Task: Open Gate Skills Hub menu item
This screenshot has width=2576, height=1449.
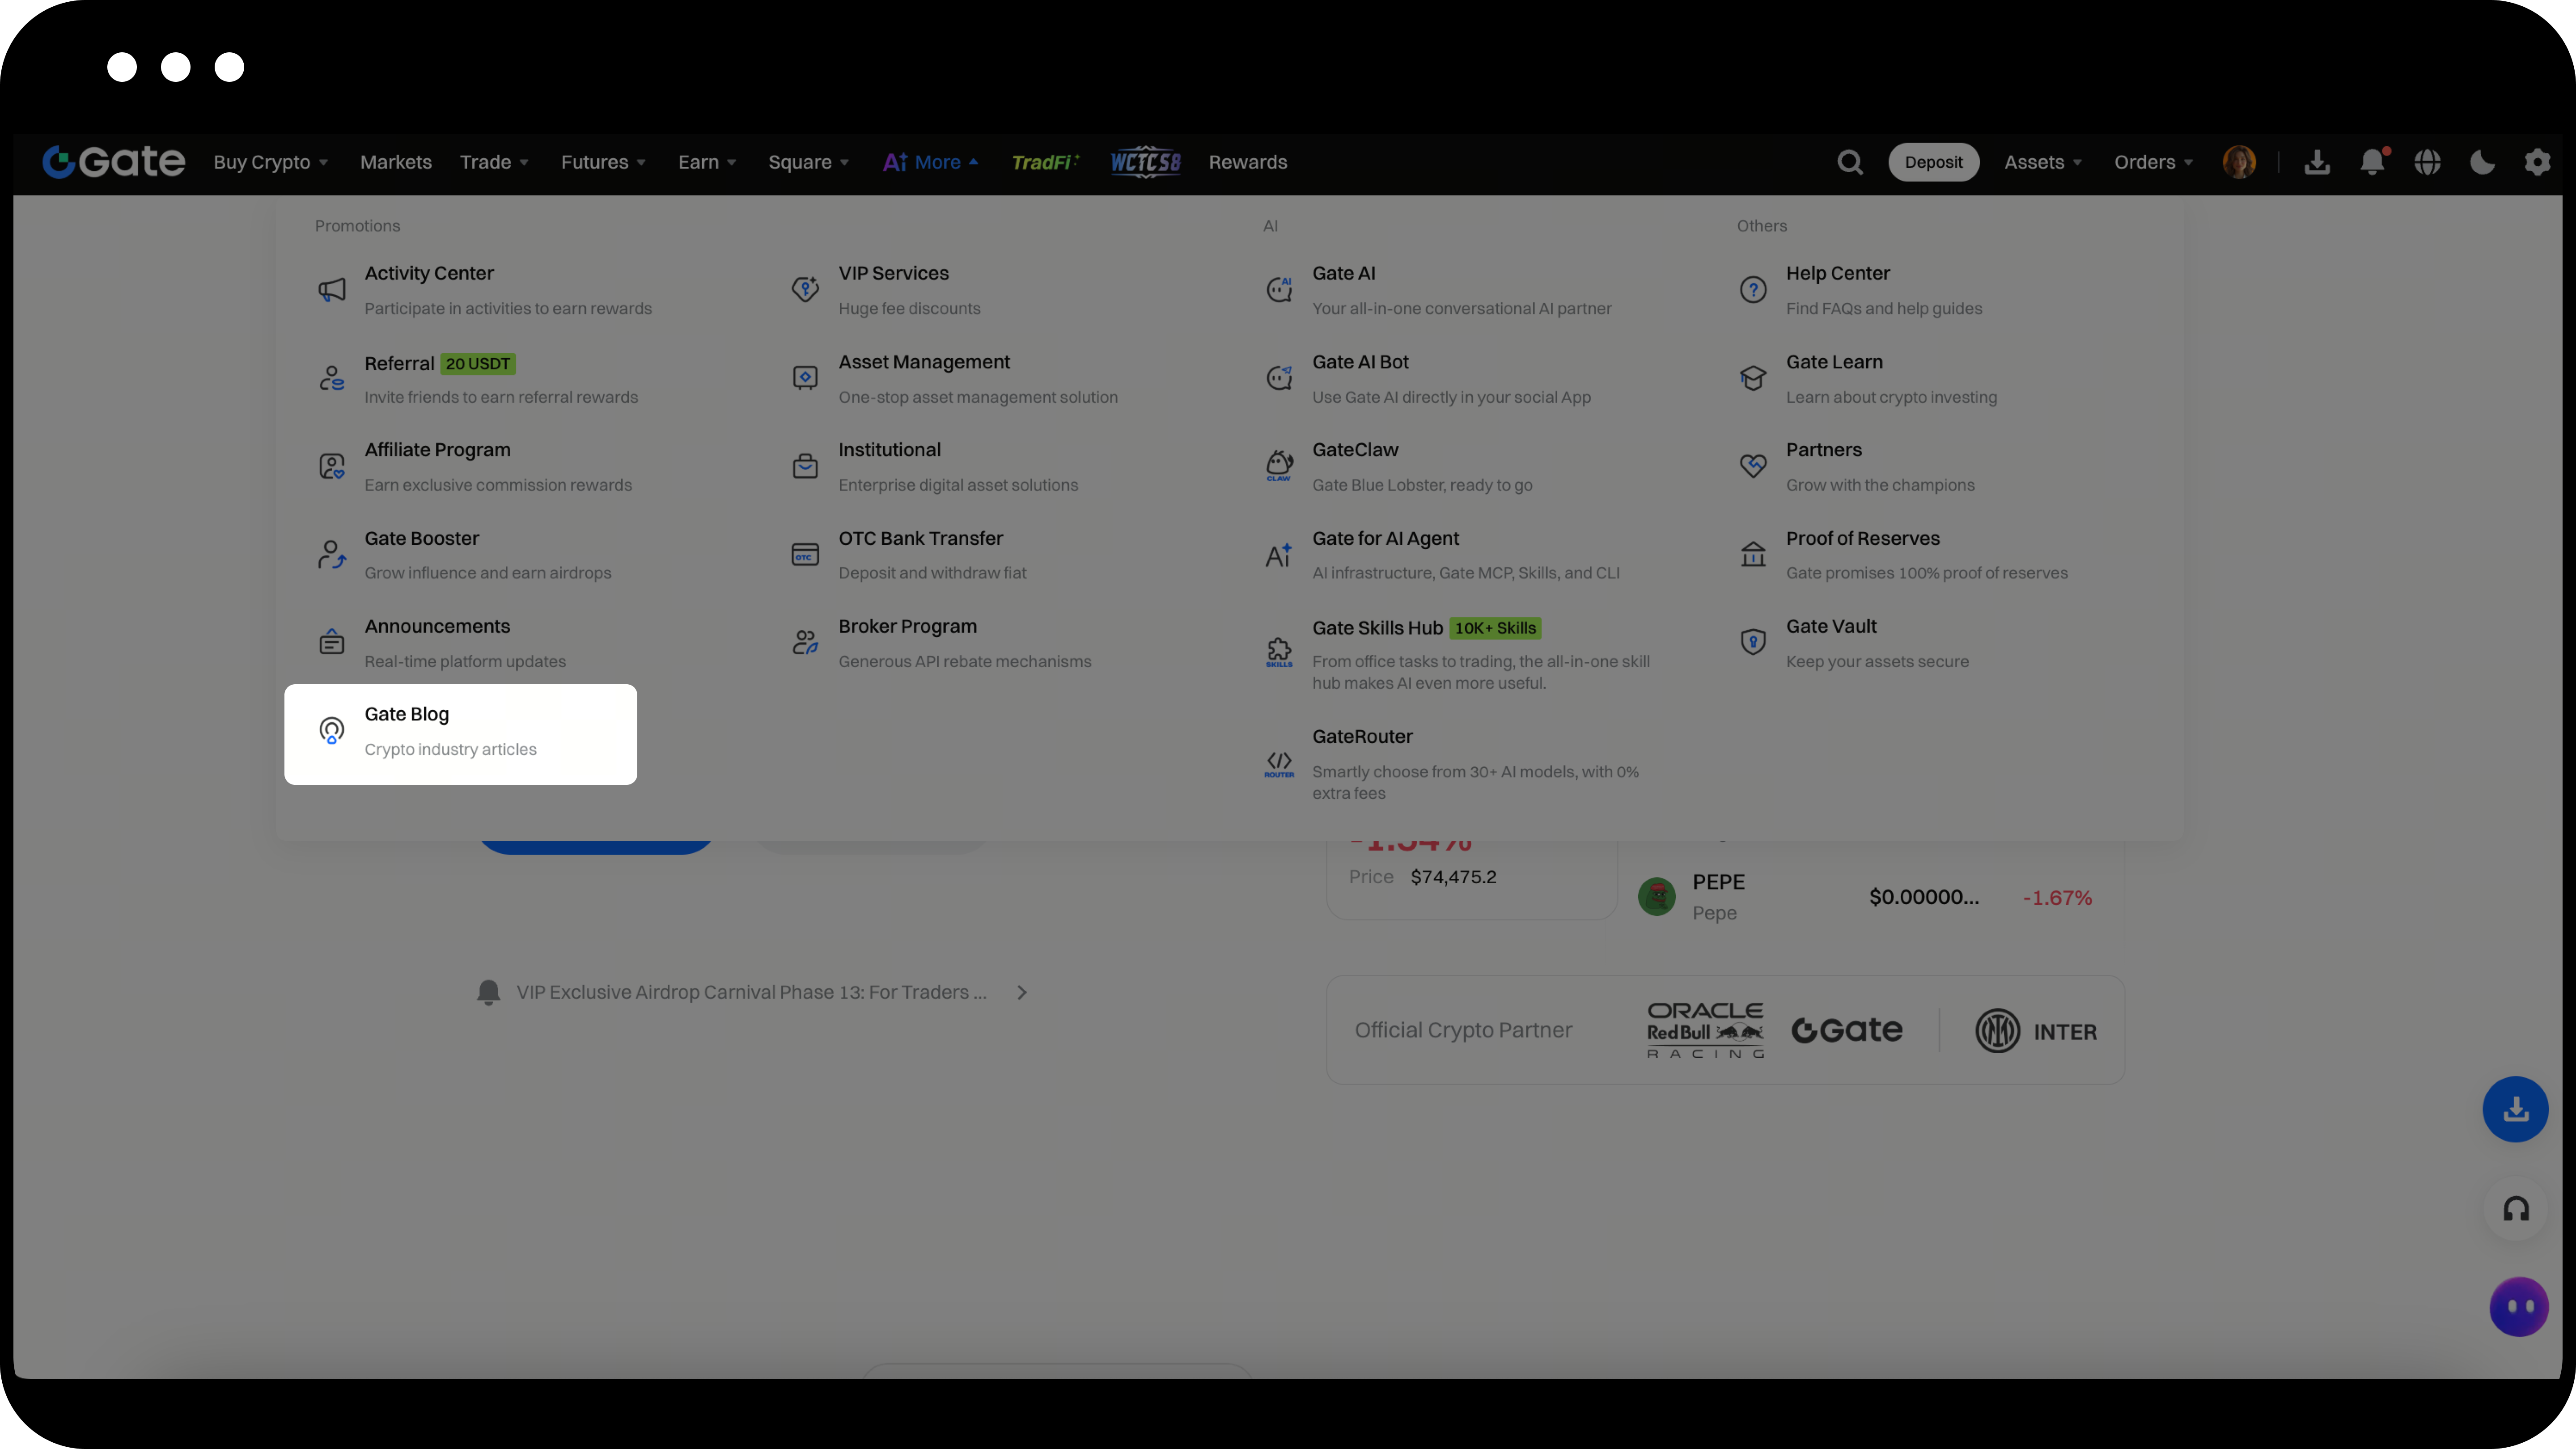Action: coord(1377,628)
